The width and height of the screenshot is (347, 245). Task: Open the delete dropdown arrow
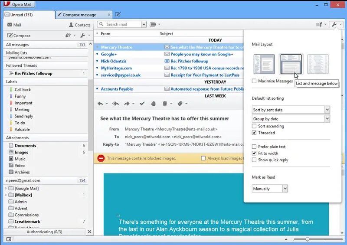(171, 104)
